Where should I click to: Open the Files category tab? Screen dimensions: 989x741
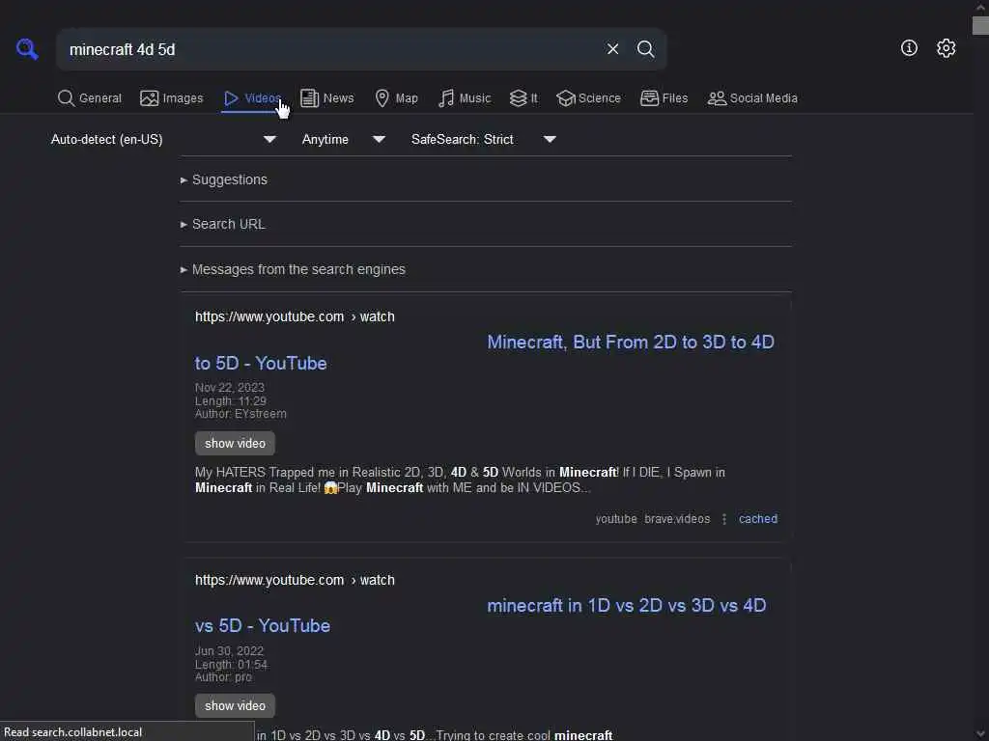click(664, 98)
